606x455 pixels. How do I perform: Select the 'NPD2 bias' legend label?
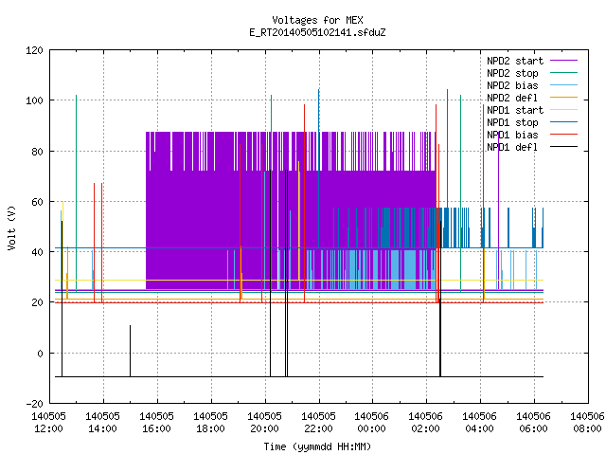point(512,85)
